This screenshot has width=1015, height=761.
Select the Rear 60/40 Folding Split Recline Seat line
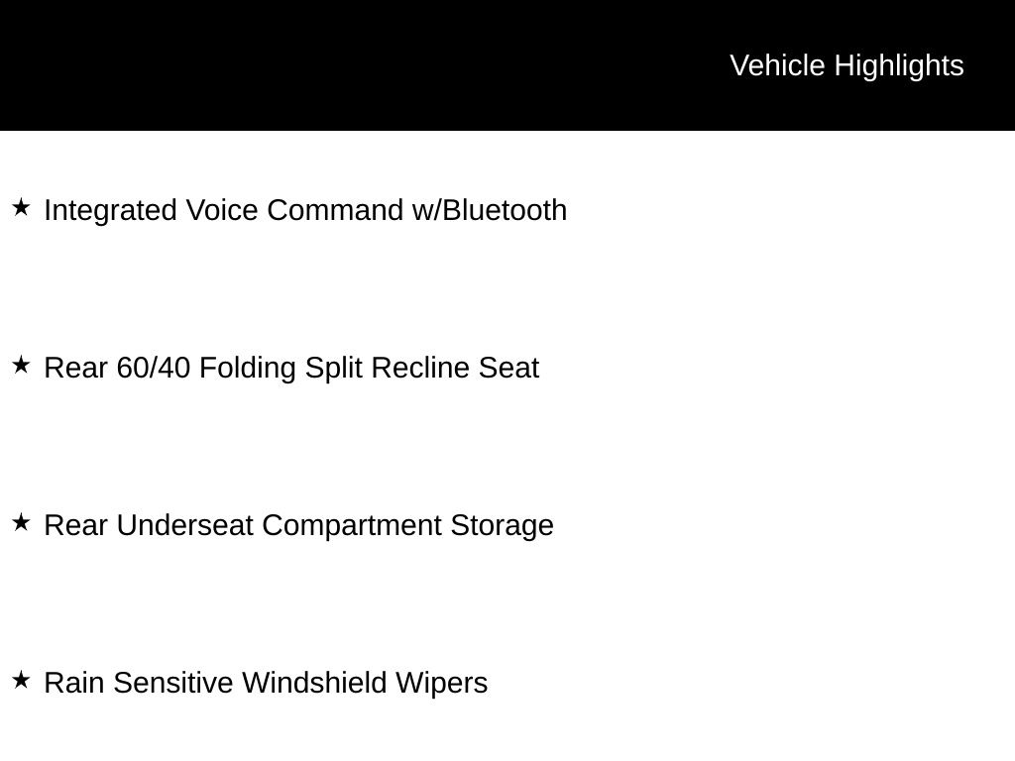[291, 368]
